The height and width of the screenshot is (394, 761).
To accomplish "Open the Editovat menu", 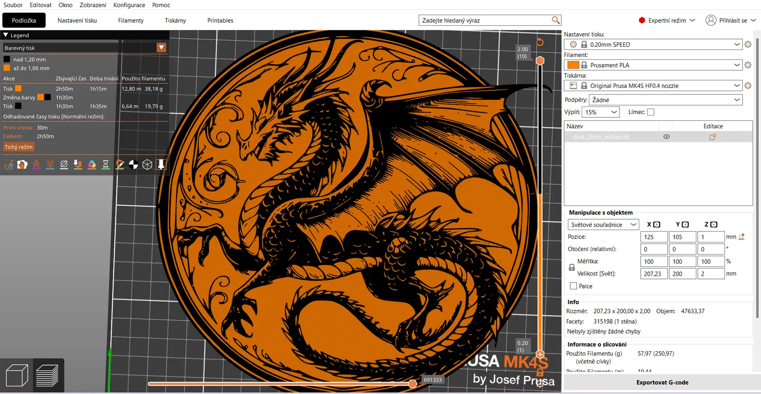I will 40,5.
